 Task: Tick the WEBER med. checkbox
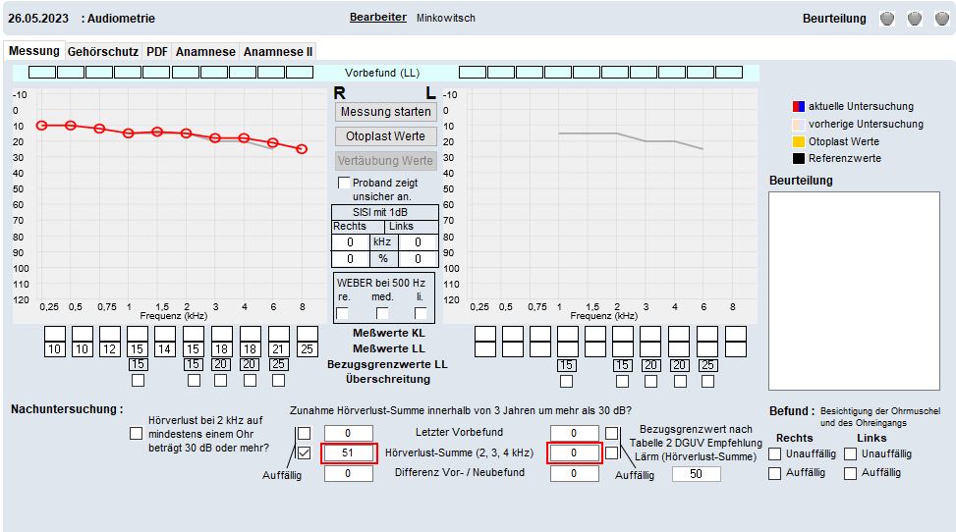click(x=382, y=313)
